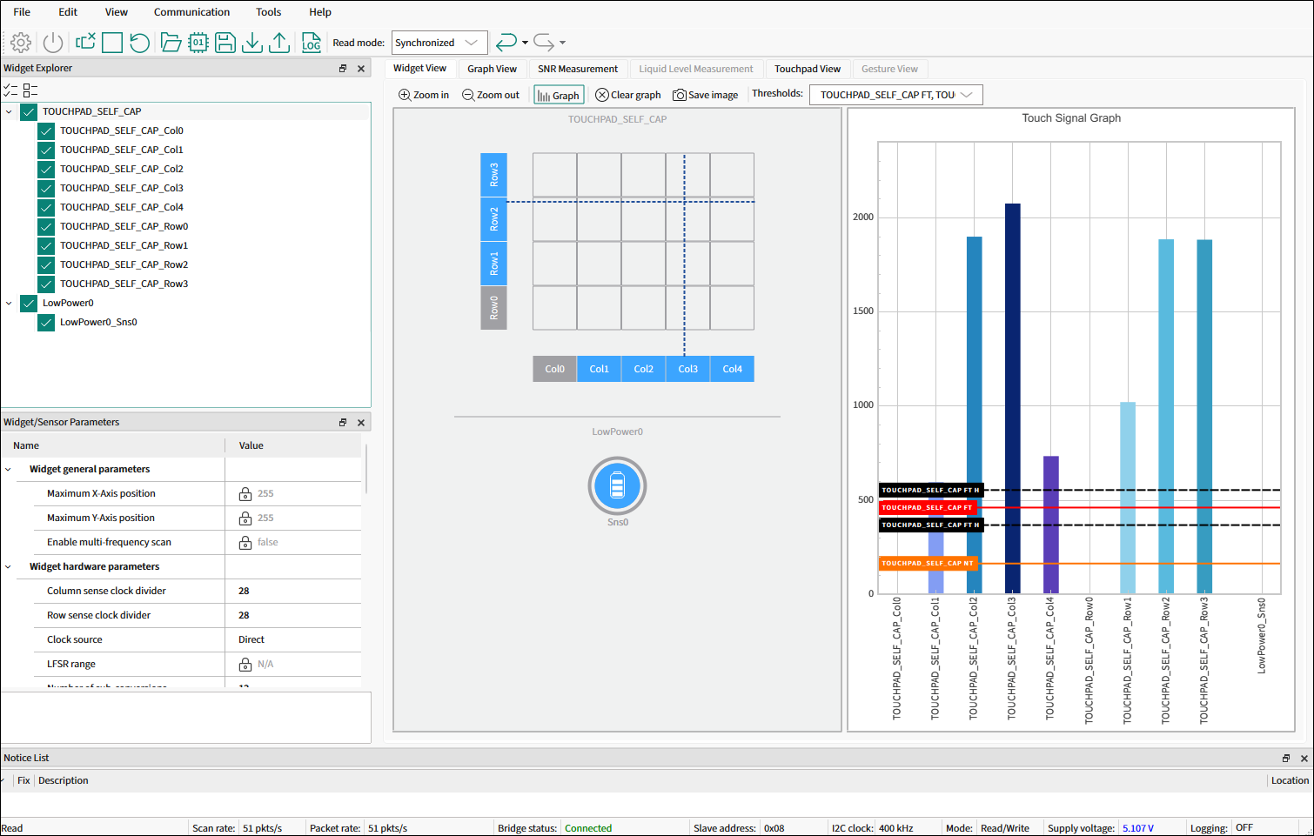This screenshot has height=836, width=1314.
Task: Collapse the TOUCHPAD_SELF_CAP tree node
Action: 9,111
